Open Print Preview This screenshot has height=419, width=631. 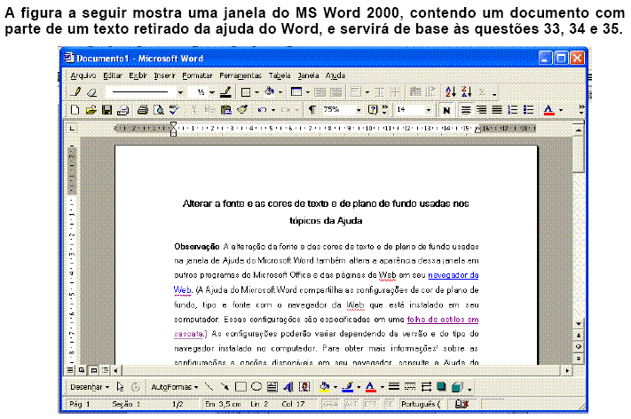tap(159, 110)
